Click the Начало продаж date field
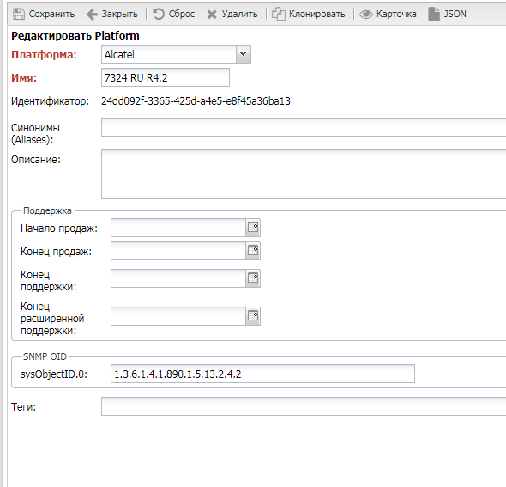This screenshot has height=487, width=506. click(x=178, y=228)
